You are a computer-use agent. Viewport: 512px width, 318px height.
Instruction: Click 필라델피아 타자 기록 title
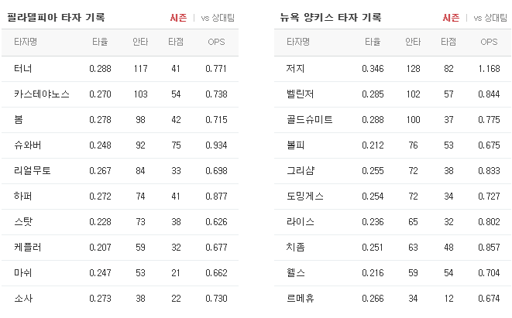56,17
